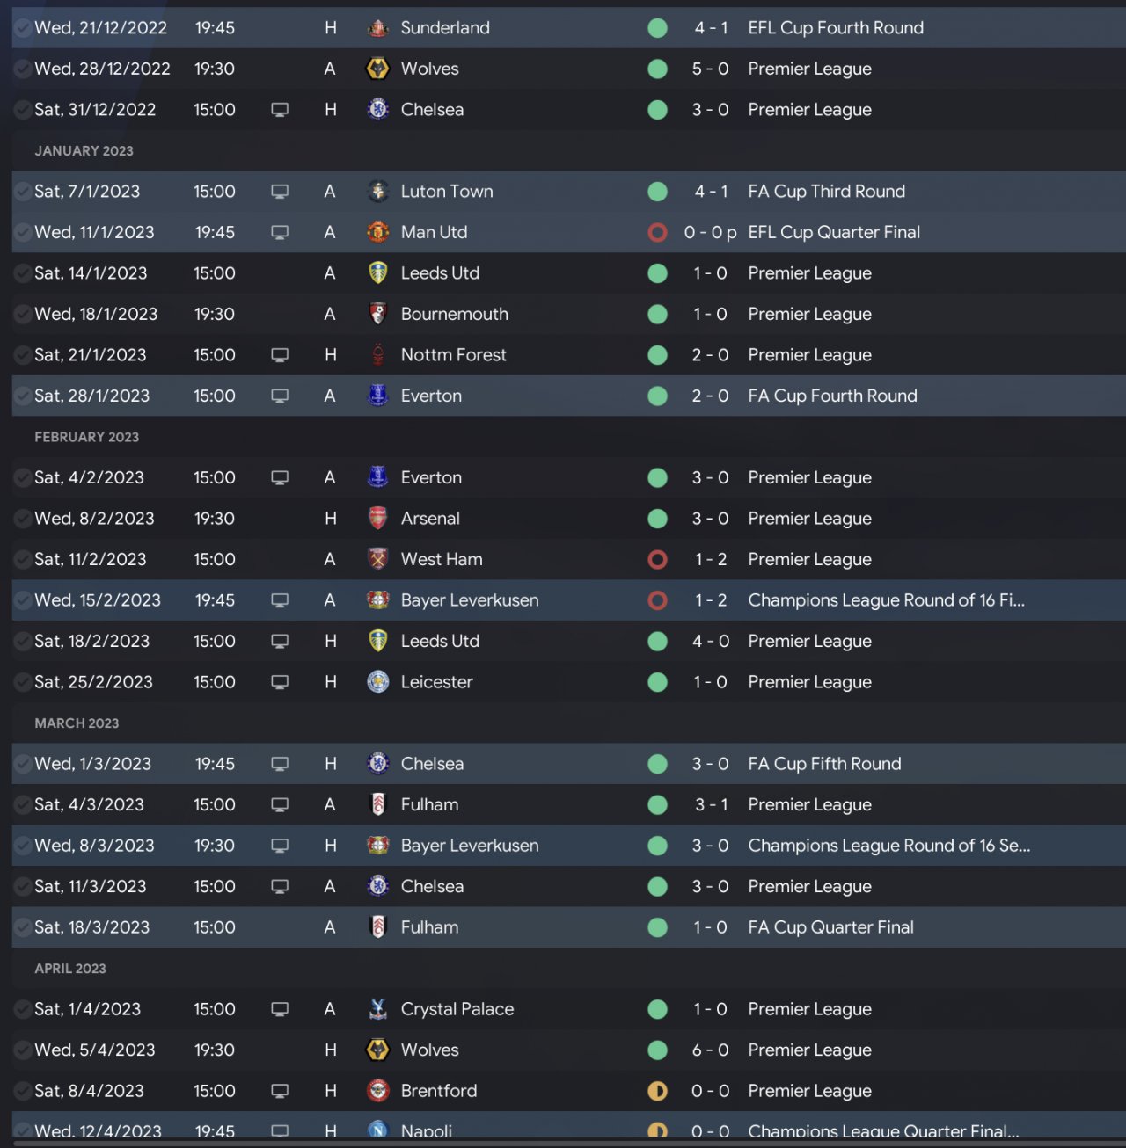Toggle the checkmark beside Sat, 4/3/2023
This screenshot has width=1126, height=1148.
click(x=23, y=805)
